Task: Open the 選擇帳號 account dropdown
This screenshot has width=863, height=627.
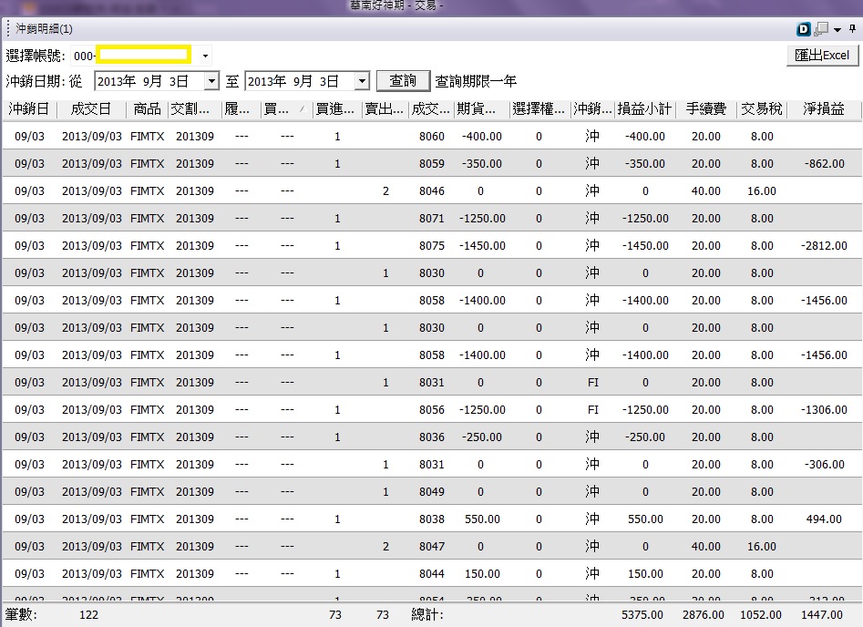Action: (x=205, y=56)
